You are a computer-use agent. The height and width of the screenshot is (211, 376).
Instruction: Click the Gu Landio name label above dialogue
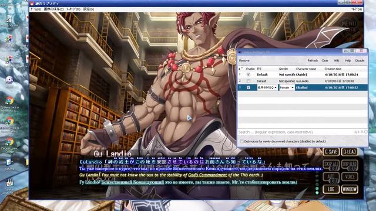(112, 154)
